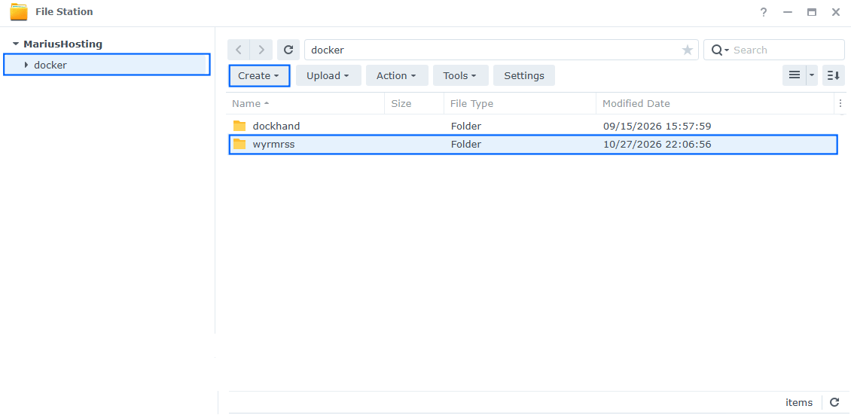
Task: Maximize the File Station window
Action: [x=812, y=12]
